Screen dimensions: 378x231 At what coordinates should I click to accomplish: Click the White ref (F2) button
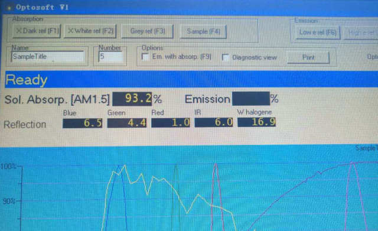pyautogui.click(x=90, y=31)
